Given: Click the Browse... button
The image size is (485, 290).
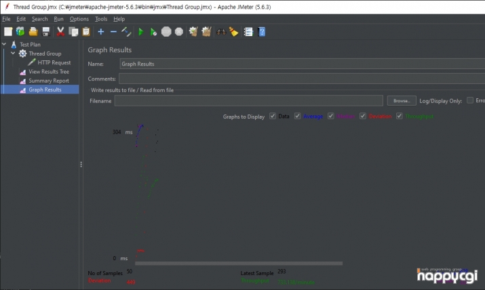Looking at the screenshot, I should pyautogui.click(x=402, y=101).
